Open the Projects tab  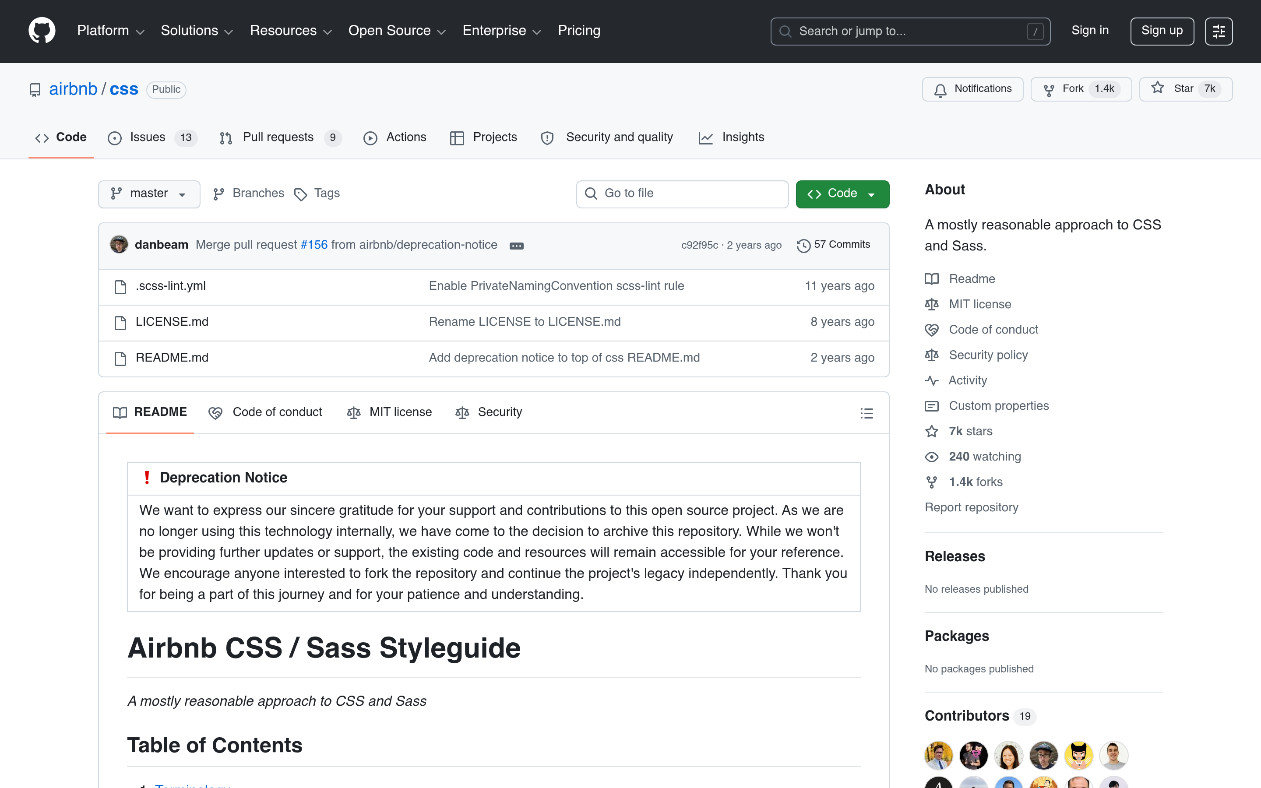tap(483, 137)
